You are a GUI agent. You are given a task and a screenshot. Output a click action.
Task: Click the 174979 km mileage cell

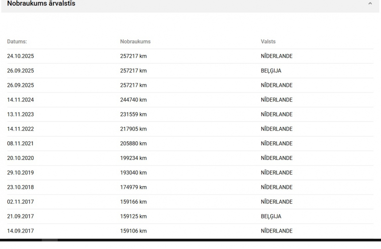(133, 187)
